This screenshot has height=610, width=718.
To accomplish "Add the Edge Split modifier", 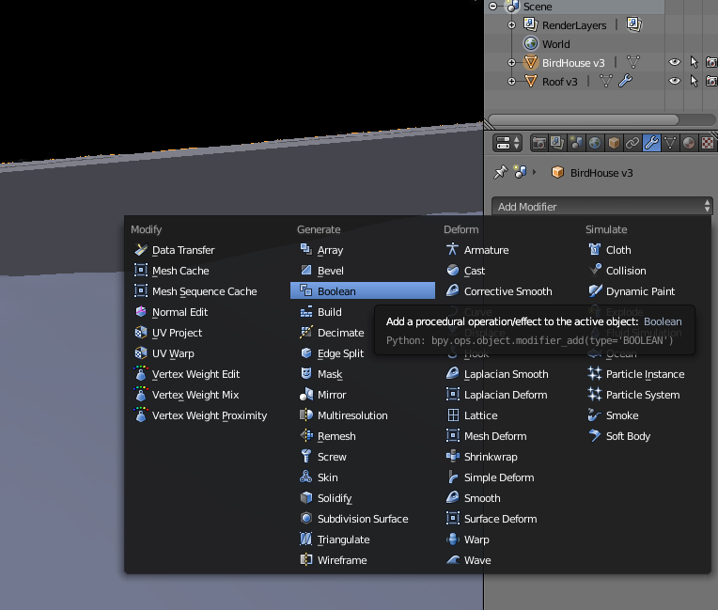I will coord(332,353).
